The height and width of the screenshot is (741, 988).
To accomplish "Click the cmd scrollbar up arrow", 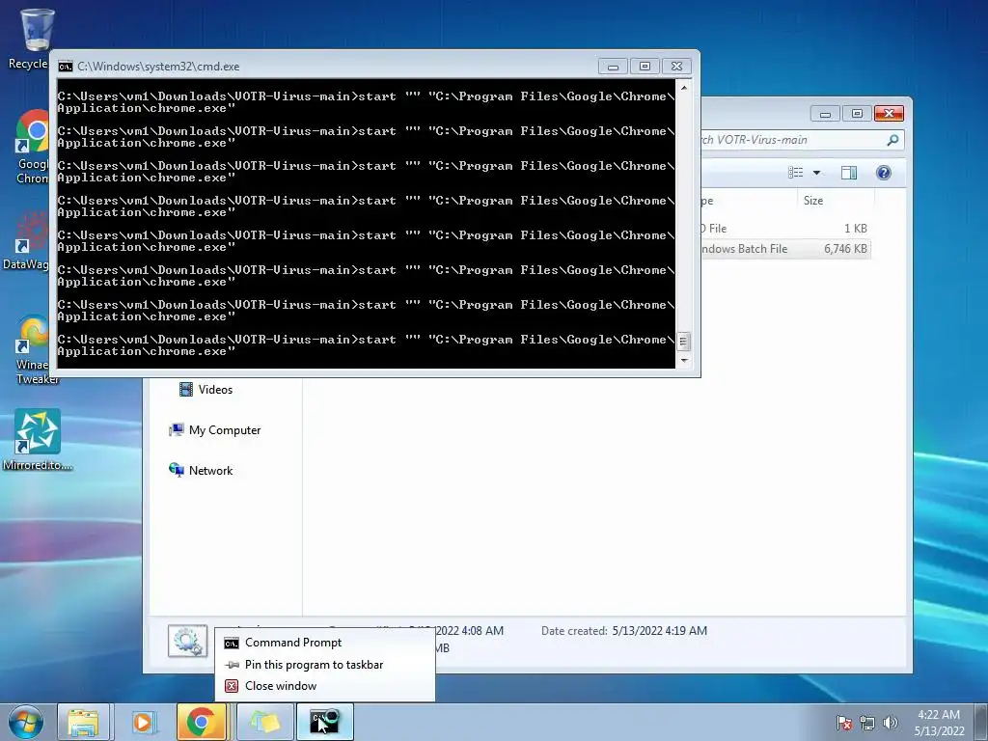I will (684, 88).
